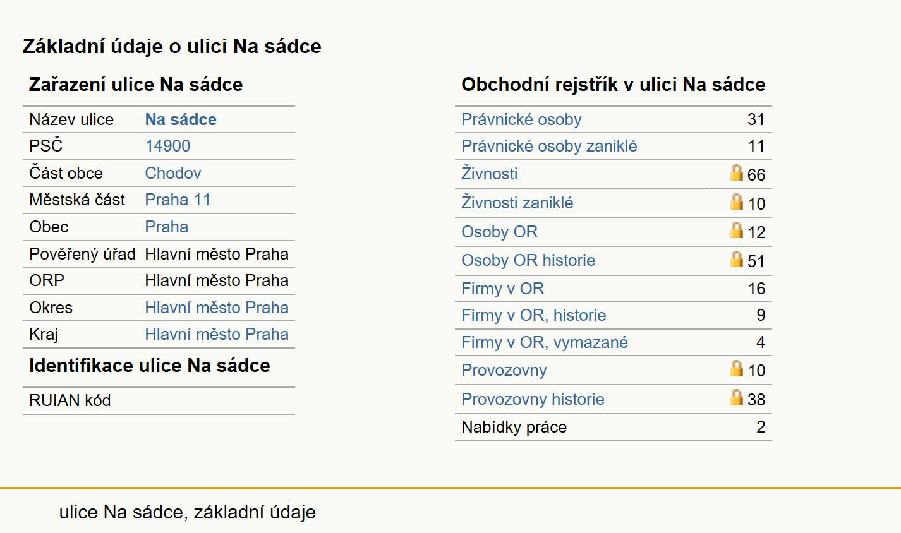The width and height of the screenshot is (901, 533).
Task: Open Okres Hlavní město Praha link
Action: [x=217, y=308]
